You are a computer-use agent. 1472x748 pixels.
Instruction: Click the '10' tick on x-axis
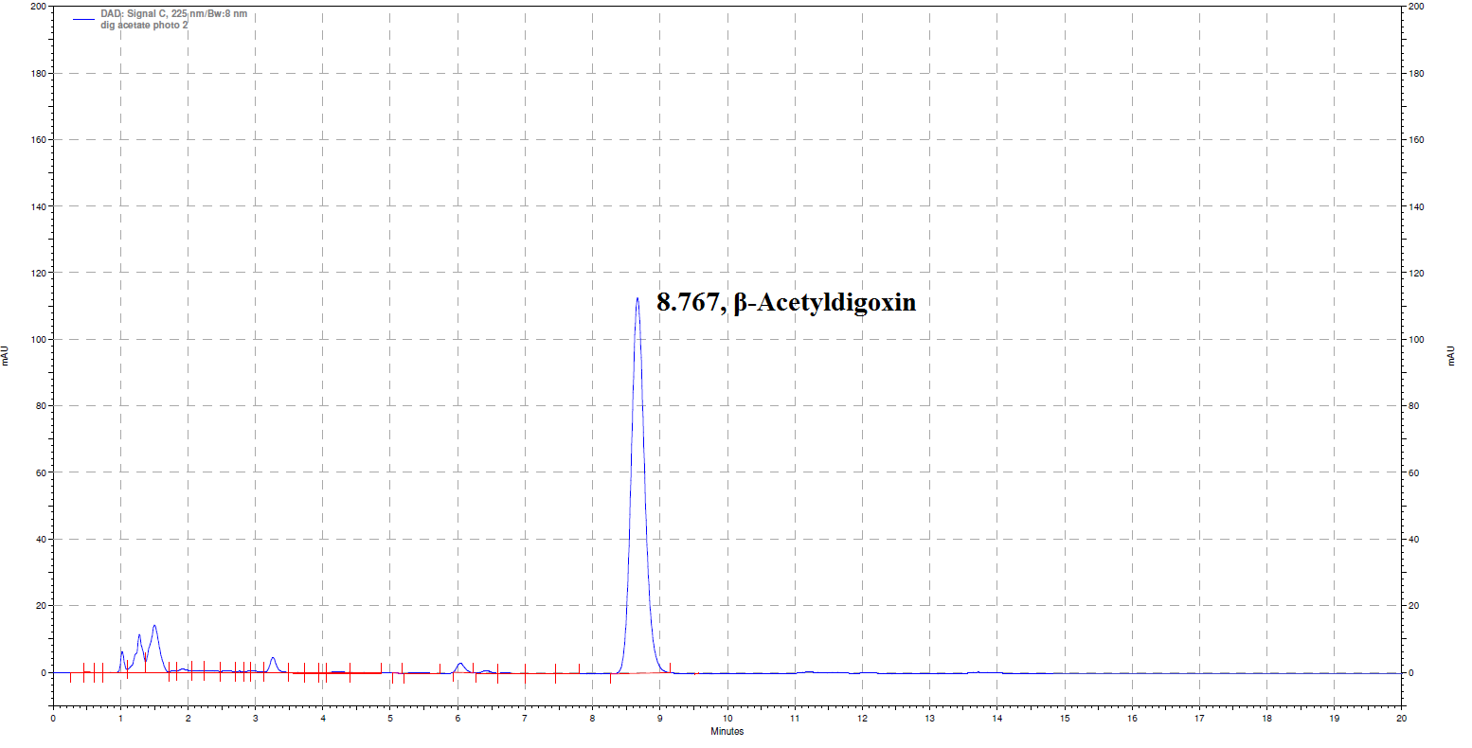click(727, 719)
